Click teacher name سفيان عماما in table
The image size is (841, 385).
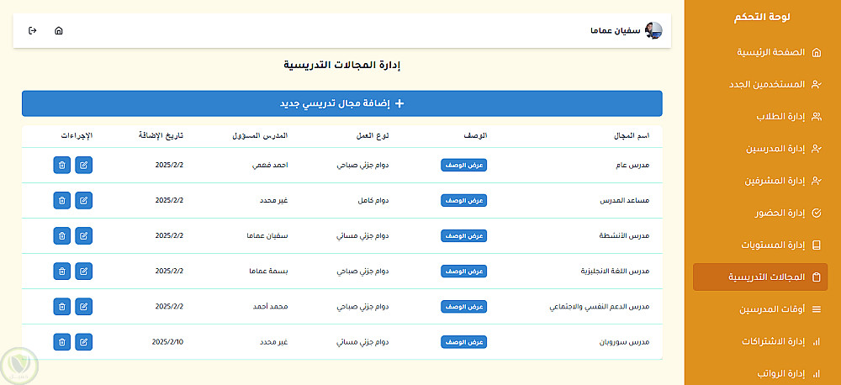click(x=267, y=236)
